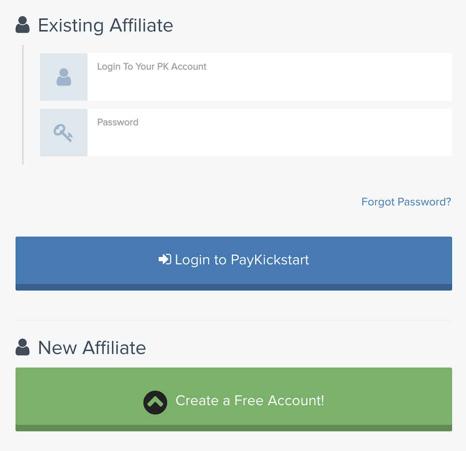This screenshot has width=466, height=451.
Task: Focus the Password input field
Action: pos(269,132)
